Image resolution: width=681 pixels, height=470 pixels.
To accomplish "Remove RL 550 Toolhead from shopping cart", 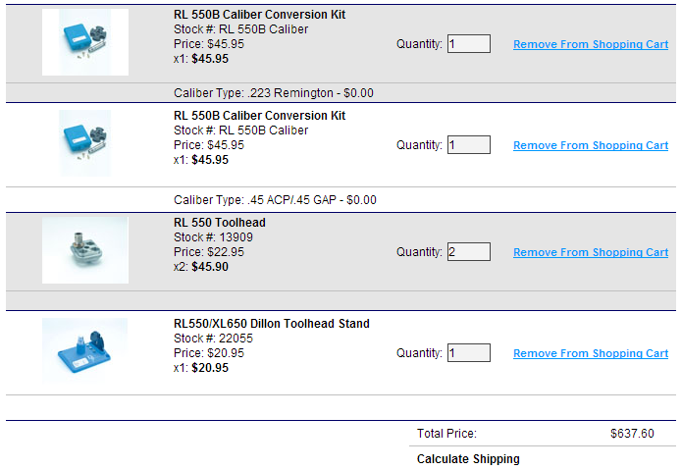I will 591,252.
